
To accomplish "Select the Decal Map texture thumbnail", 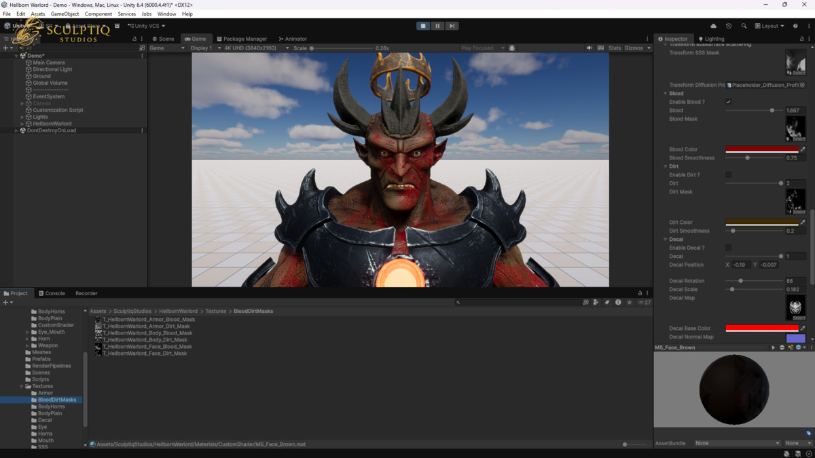I will point(795,307).
